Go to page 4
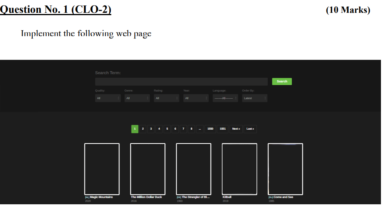Image resolution: width=386 pixels, height=207 pixels. pos(159,129)
